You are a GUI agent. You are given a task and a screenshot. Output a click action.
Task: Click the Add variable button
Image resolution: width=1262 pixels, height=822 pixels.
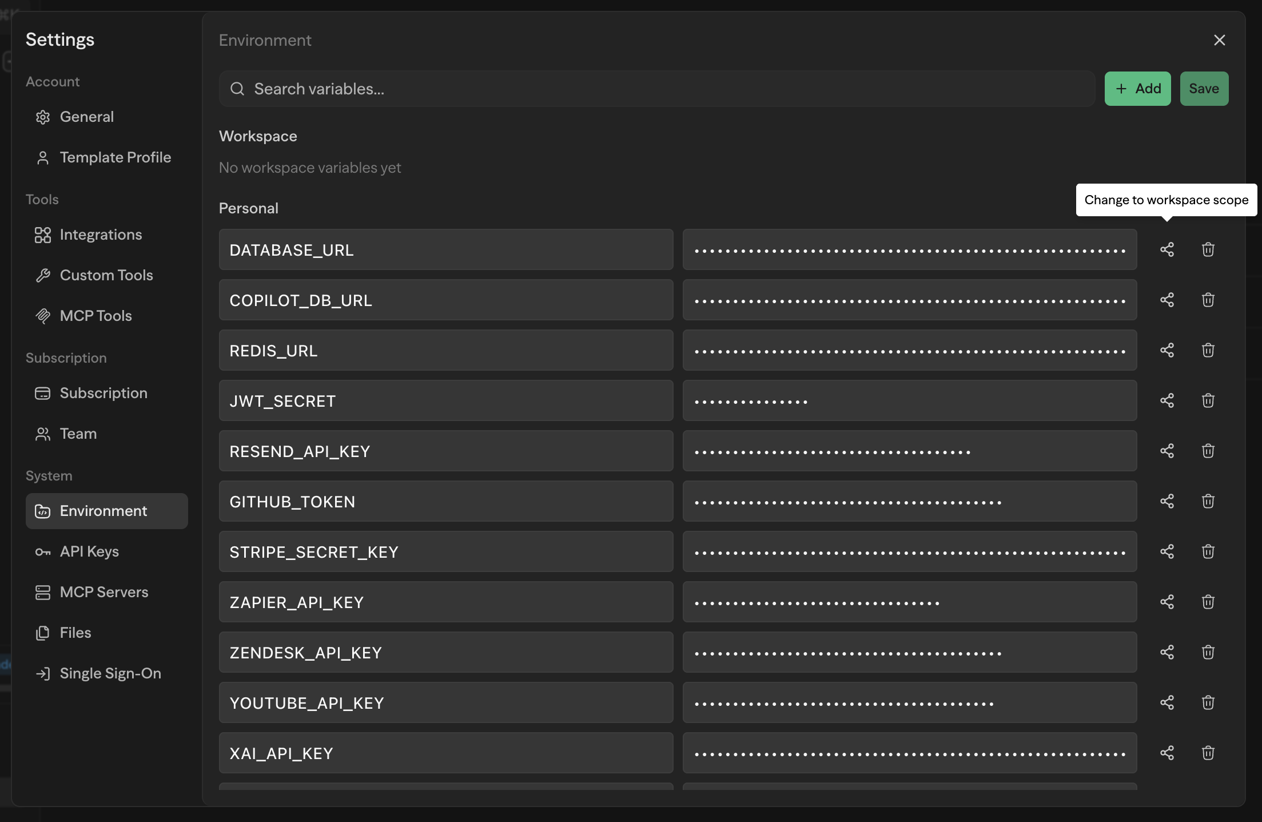[1137, 89]
